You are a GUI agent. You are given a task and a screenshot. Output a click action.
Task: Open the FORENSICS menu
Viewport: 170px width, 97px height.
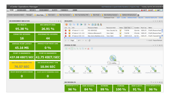[x=64, y=10]
